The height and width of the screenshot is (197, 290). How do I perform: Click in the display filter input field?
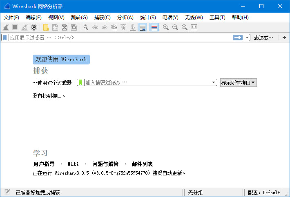120,38
